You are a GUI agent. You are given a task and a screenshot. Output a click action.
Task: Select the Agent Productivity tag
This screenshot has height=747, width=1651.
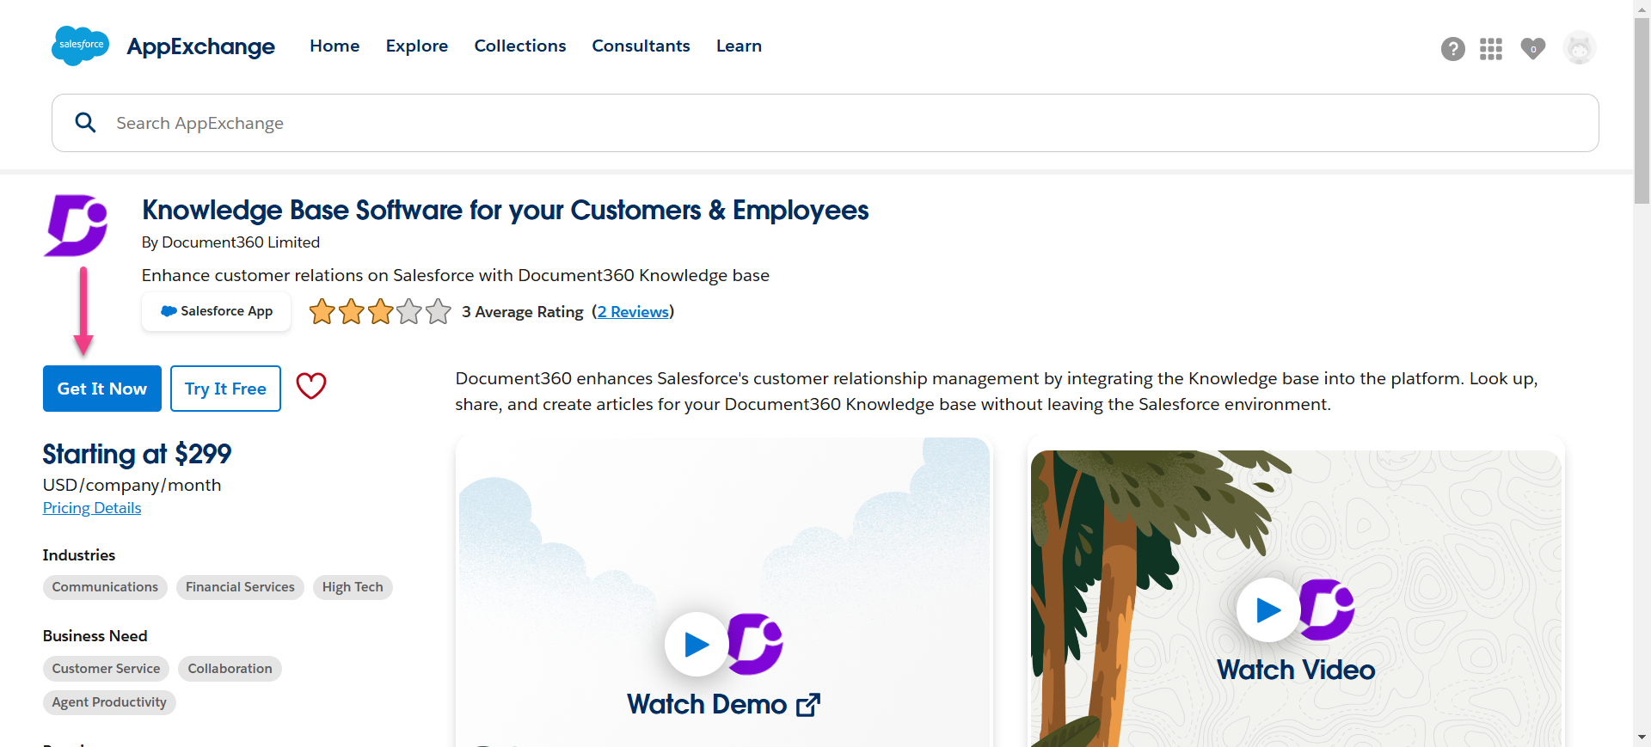109,702
